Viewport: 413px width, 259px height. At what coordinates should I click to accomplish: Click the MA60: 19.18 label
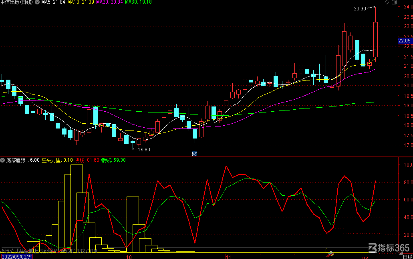click(x=138, y=2)
